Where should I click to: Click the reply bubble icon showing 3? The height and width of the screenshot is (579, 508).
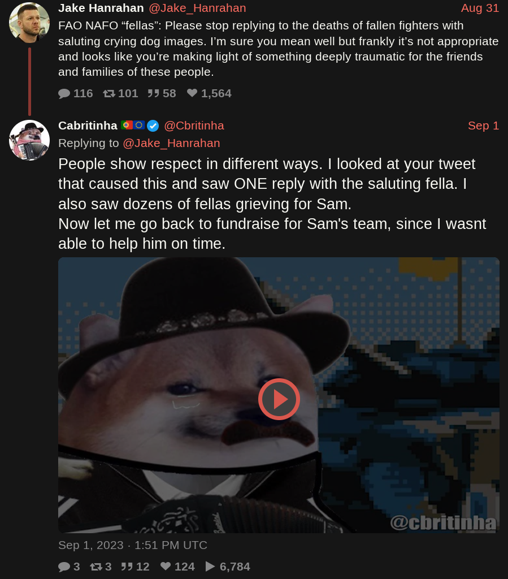click(64, 567)
